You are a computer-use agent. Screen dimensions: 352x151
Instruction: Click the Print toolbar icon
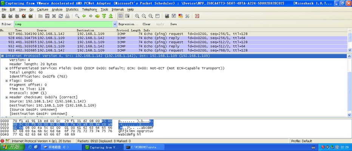click(67, 16)
